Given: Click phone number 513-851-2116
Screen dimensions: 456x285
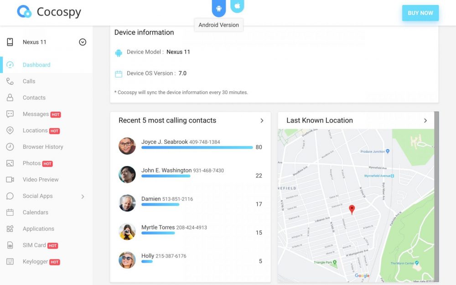Looking at the screenshot, I should tap(177, 199).
